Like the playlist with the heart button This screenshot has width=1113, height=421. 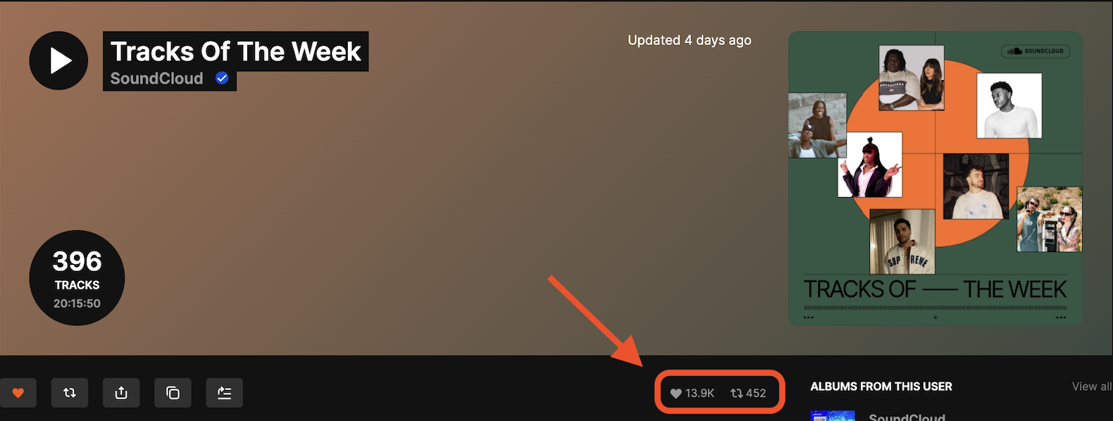point(18,393)
